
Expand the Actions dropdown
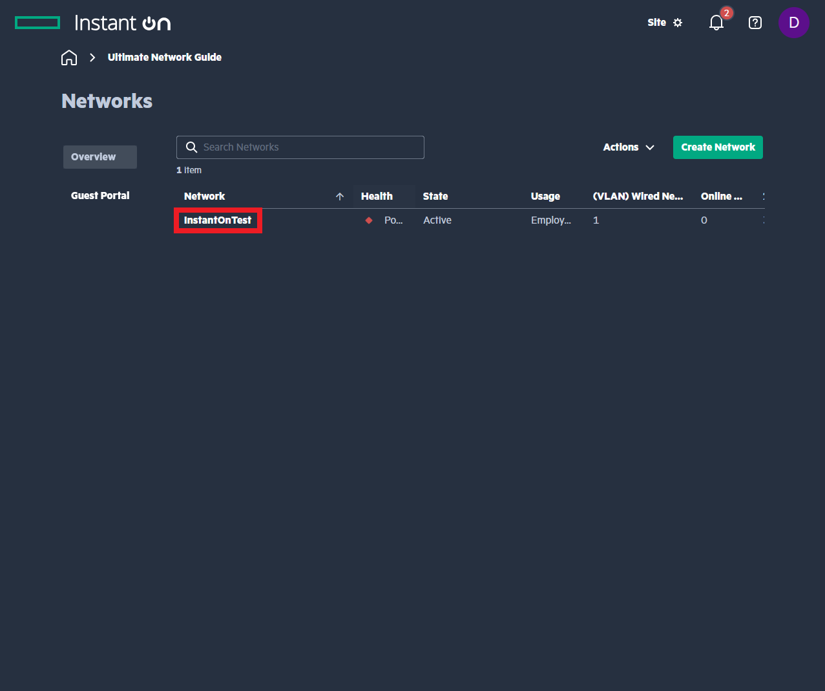click(x=629, y=147)
